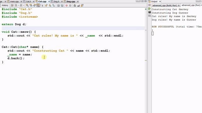This screenshot has width=202, height=113.
Task: Toggle Bookmark on current line
Action: [x=54, y=5]
